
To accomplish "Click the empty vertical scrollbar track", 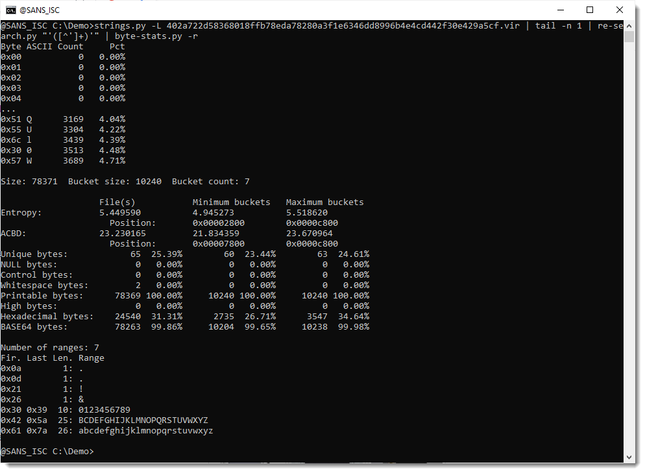I will pos(629,260).
